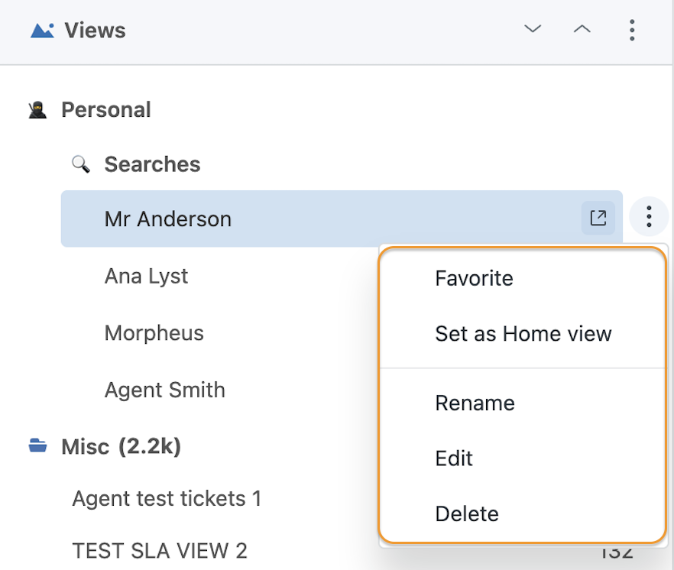Open the Views panel kebab menu

click(x=631, y=30)
